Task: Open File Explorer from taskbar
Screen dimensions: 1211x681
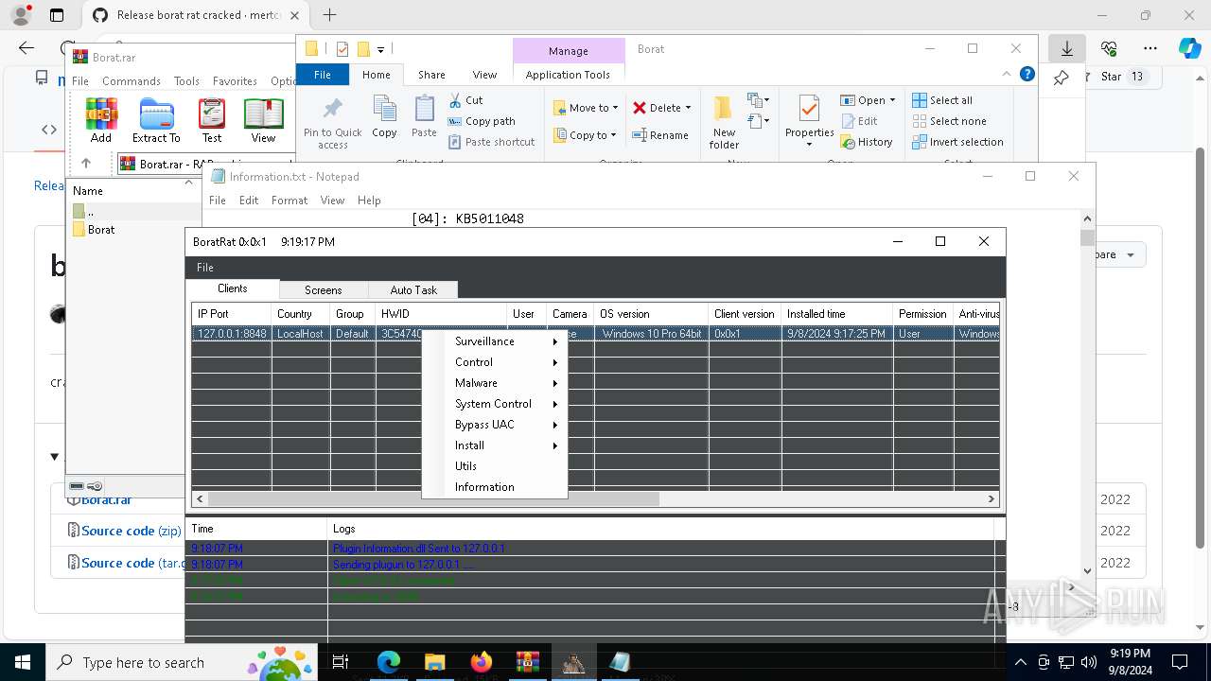Action: 434,662
